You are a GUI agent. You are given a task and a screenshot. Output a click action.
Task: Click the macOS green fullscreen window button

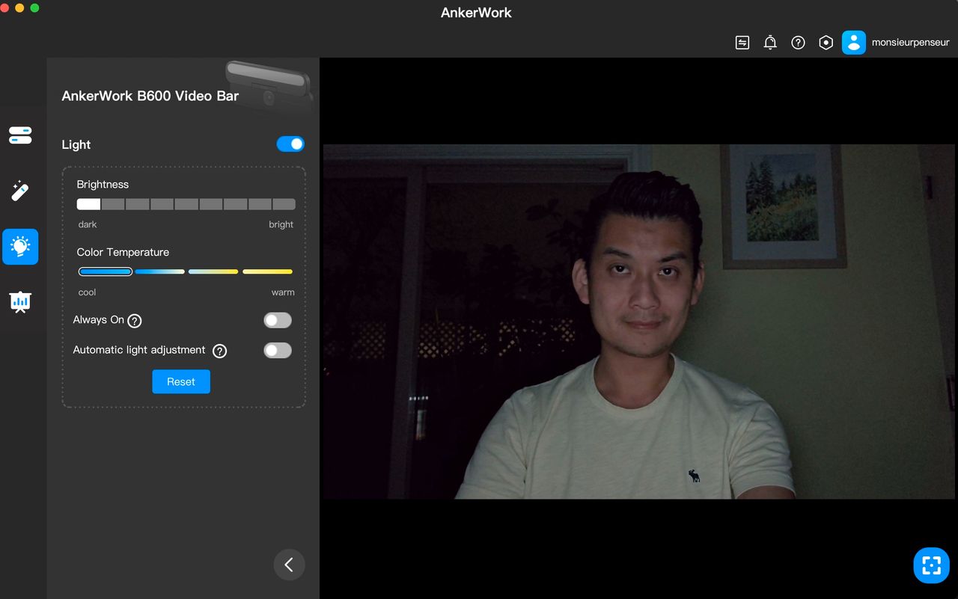pos(34,7)
